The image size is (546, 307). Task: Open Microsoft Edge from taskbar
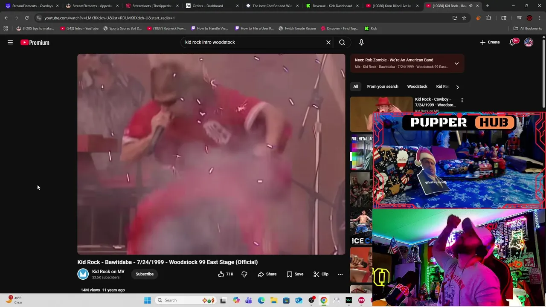pyautogui.click(x=261, y=300)
